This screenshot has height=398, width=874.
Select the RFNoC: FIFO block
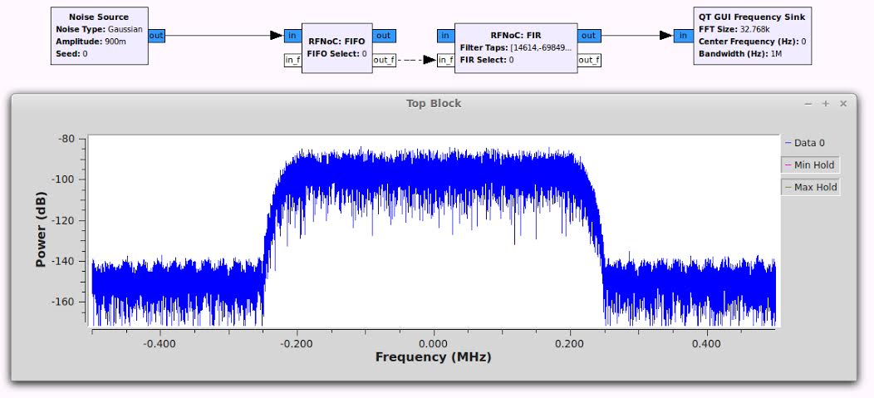(x=336, y=48)
